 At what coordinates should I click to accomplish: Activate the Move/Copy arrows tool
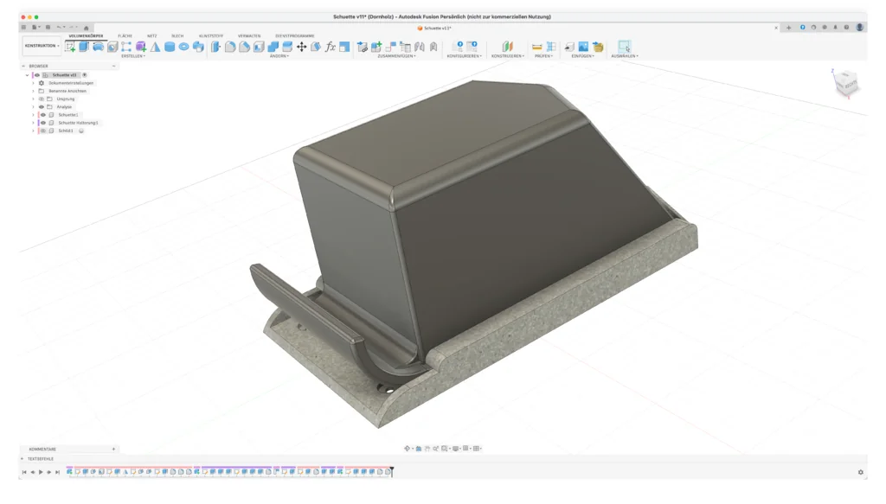pos(301,47)
